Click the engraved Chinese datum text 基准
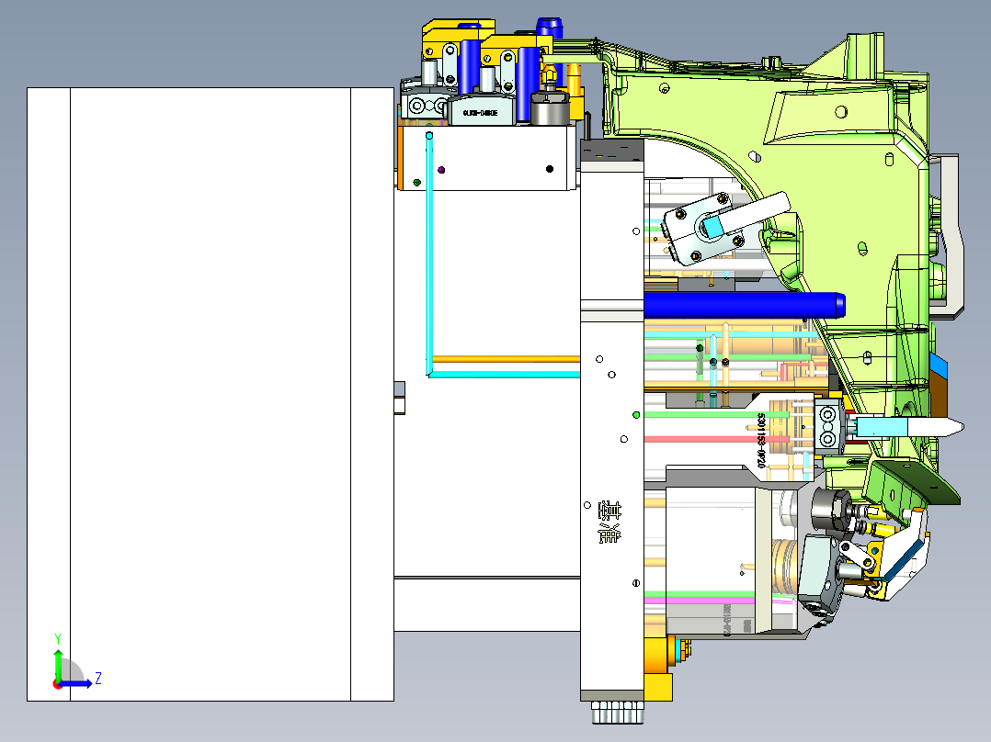991x742 pixels. click(x=609, y=523)
